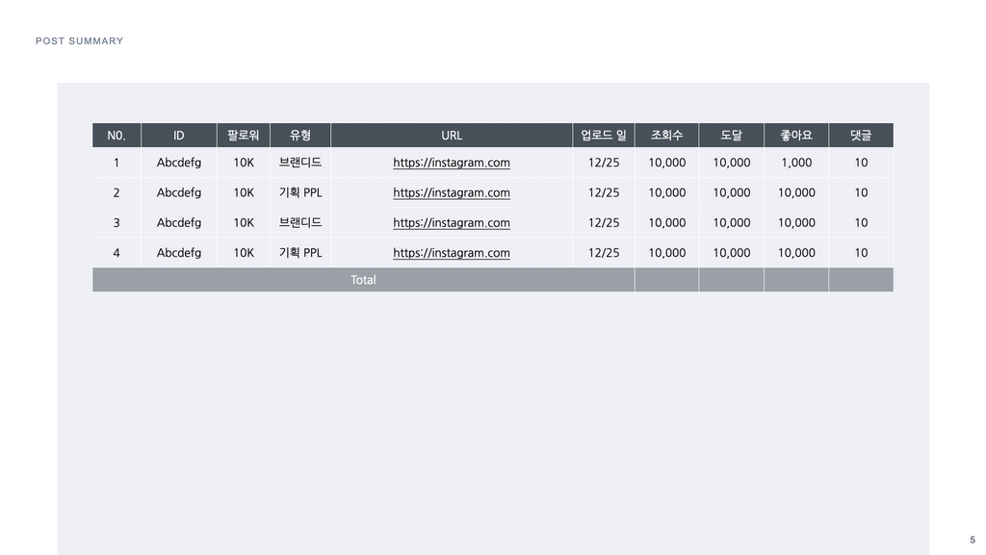Click the 10,000 likes cell in row 4
The width and height of the screenshot is (986, 555).
click(x=796, y=253)
